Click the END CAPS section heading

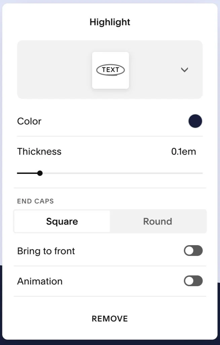[35, 201]
